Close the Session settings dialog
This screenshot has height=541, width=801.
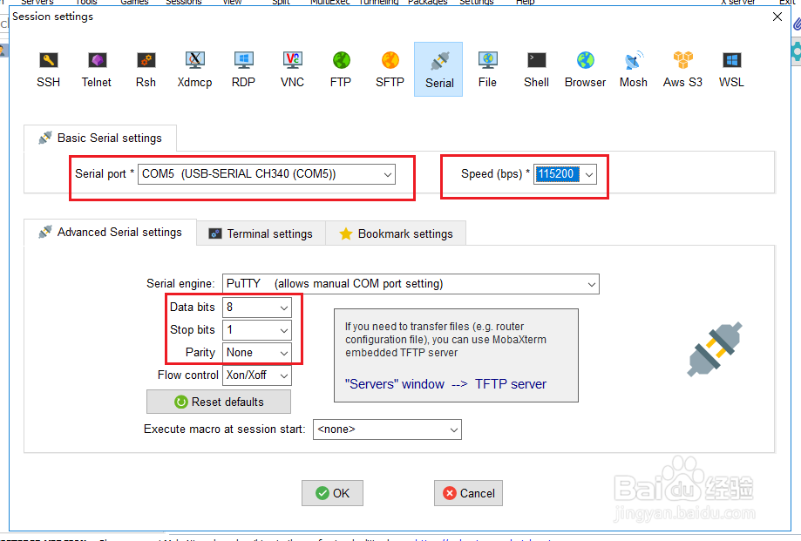(x=777, y=17)
